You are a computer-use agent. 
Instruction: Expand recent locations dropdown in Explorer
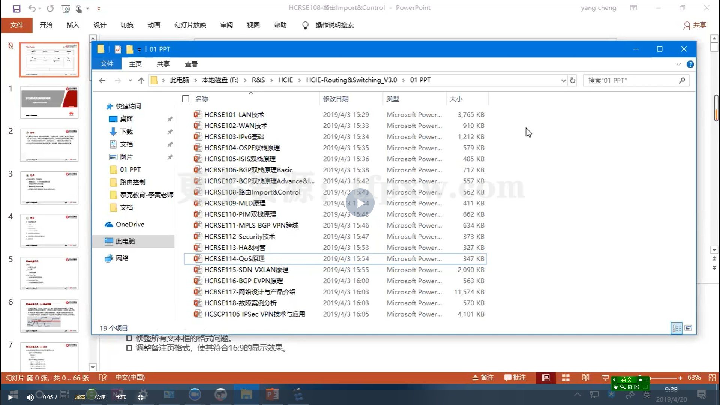[x=130, y=80]
